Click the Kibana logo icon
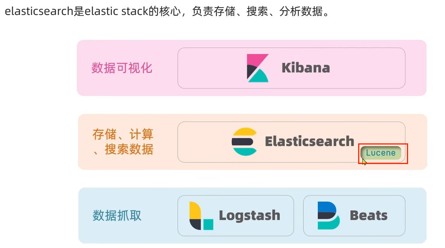Viewport: 445px width, 248px height. (258, 68)
